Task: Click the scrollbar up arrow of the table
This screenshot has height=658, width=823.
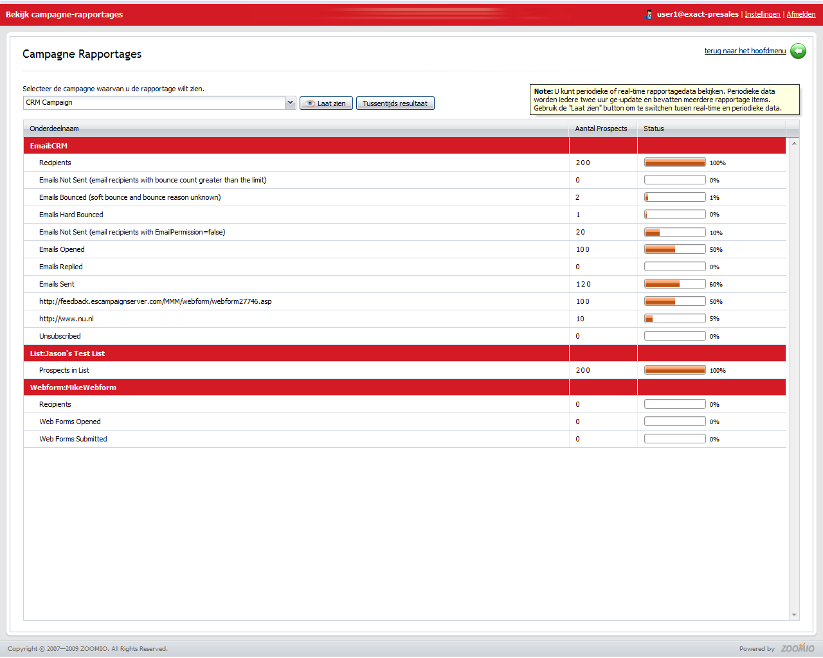Action: pyautogui.click(x=794, y=143)
